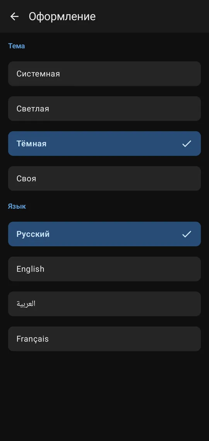Click the Своя text label
Screen dimensions: 209x441
coord(26,179)
